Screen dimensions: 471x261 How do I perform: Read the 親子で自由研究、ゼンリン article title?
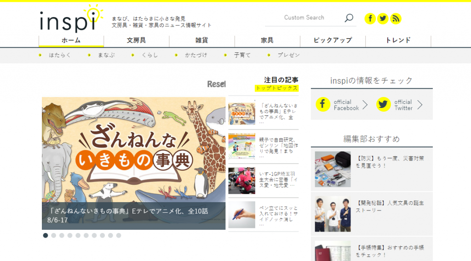pos(278,148)
